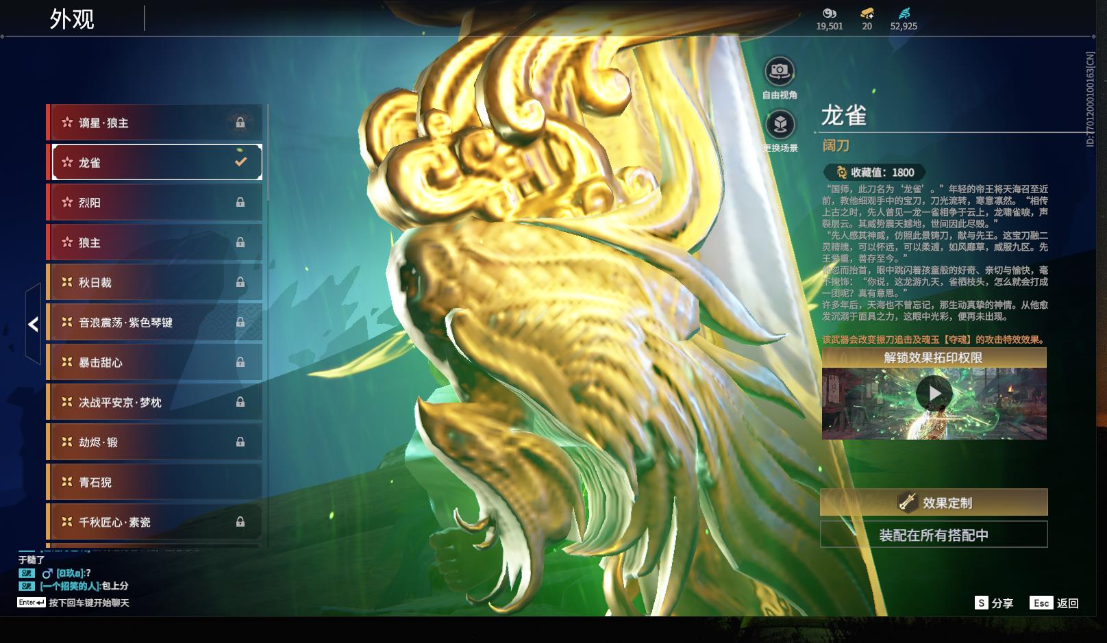The width and height of the screenshot is (1107, 643).
Task: Click 返回 to go back
Action: tap(1068, 603)
